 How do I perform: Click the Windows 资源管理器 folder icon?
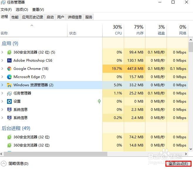coord(9,85)
